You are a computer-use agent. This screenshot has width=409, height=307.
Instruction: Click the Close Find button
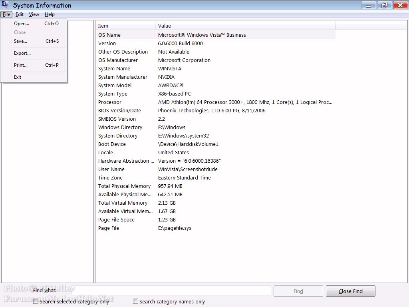point(351,291)
